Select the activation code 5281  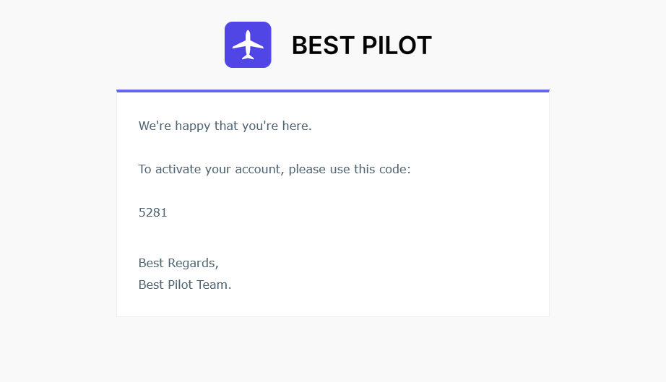(153, 212)
